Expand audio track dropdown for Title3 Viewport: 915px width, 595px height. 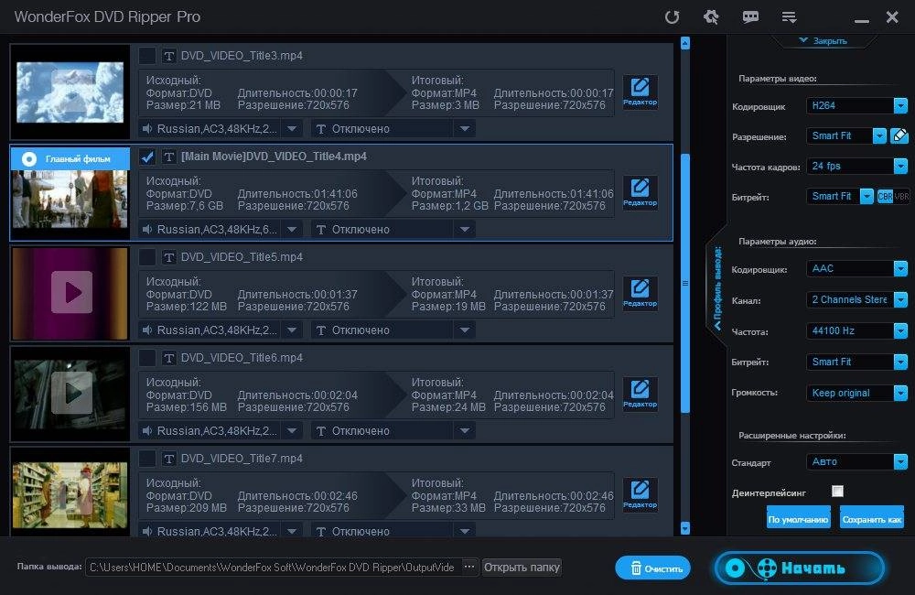click(x=292, y=128)
